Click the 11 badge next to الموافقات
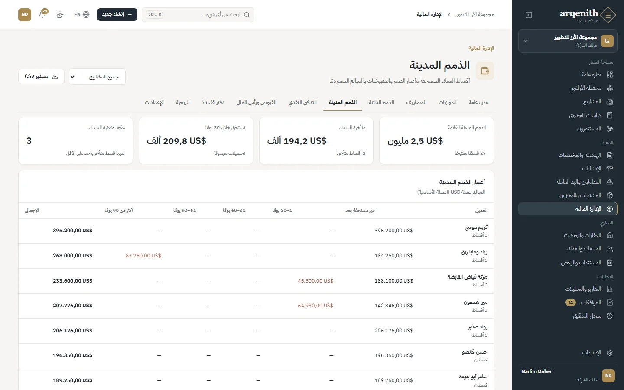The width and height of the screenshot is (624, 390). [571, 302]
